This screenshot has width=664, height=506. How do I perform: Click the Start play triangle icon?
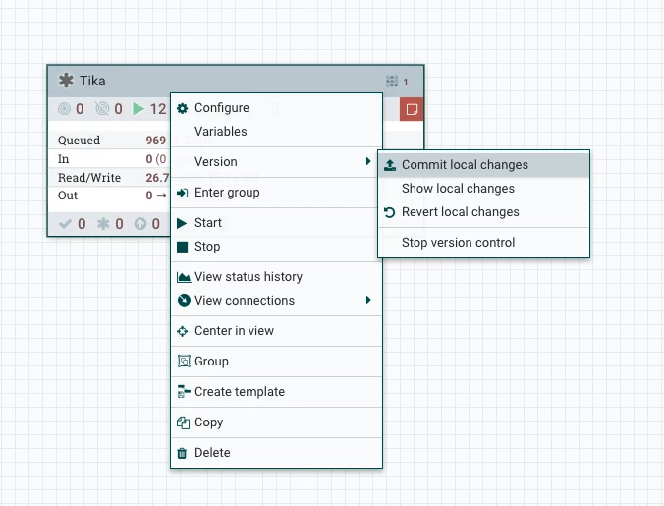182,223
